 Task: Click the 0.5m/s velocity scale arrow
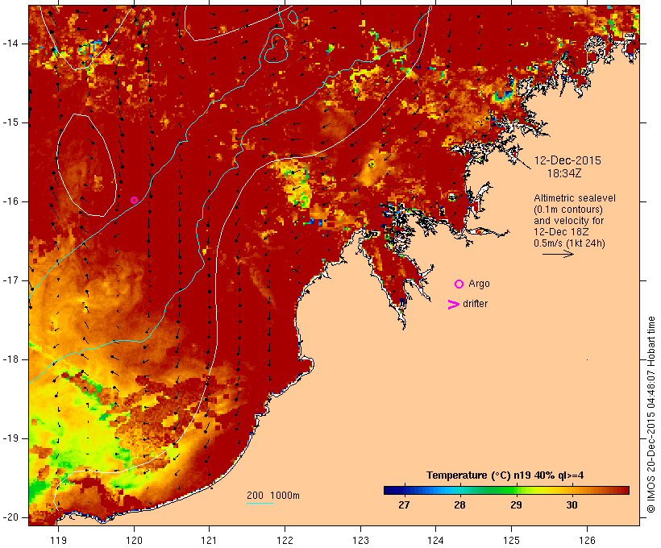[x=558, y=254]
